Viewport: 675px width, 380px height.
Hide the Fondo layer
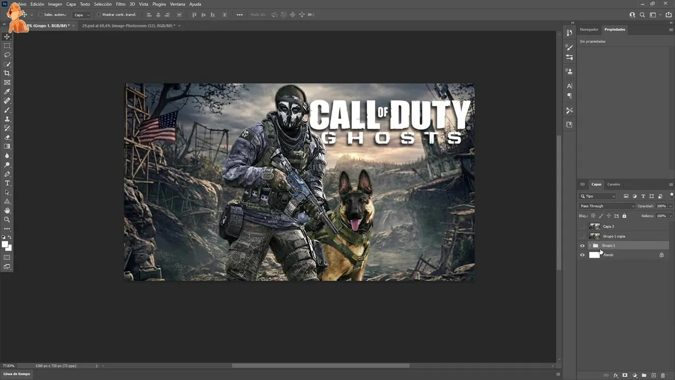click(x=582, y=255)
